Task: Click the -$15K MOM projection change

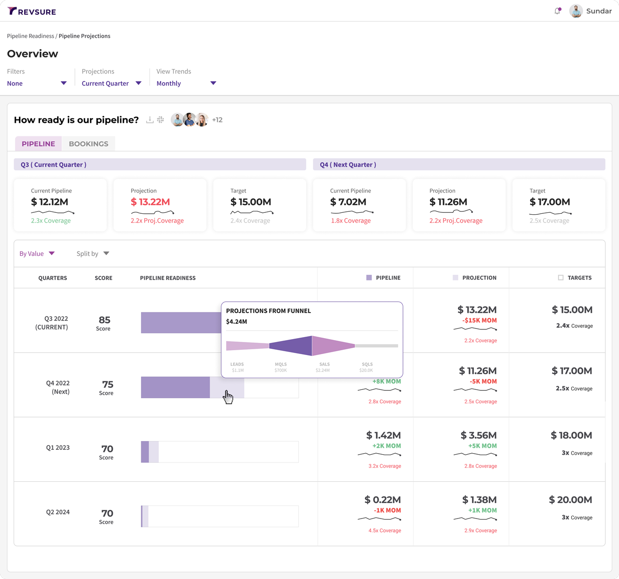Action: click(x=480, y=320)
